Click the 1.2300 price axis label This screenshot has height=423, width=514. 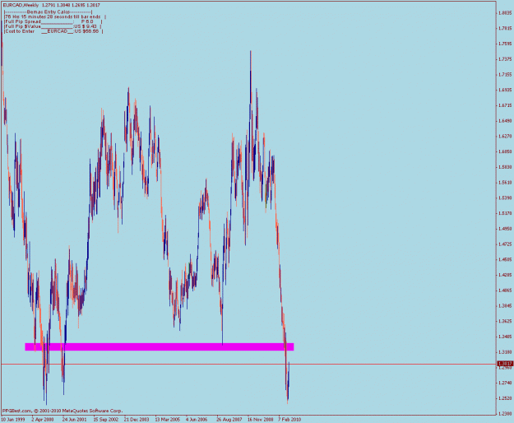[x=505, y=413]
